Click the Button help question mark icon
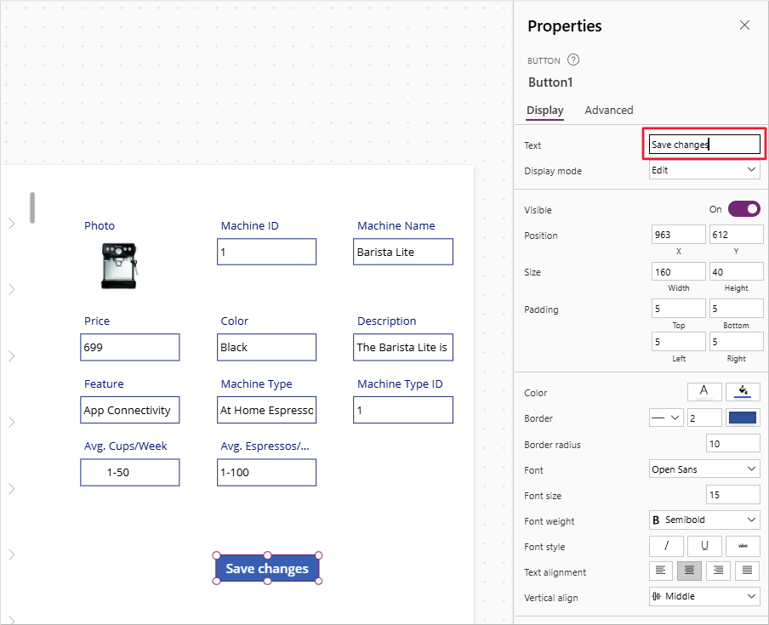 (573, 60)
